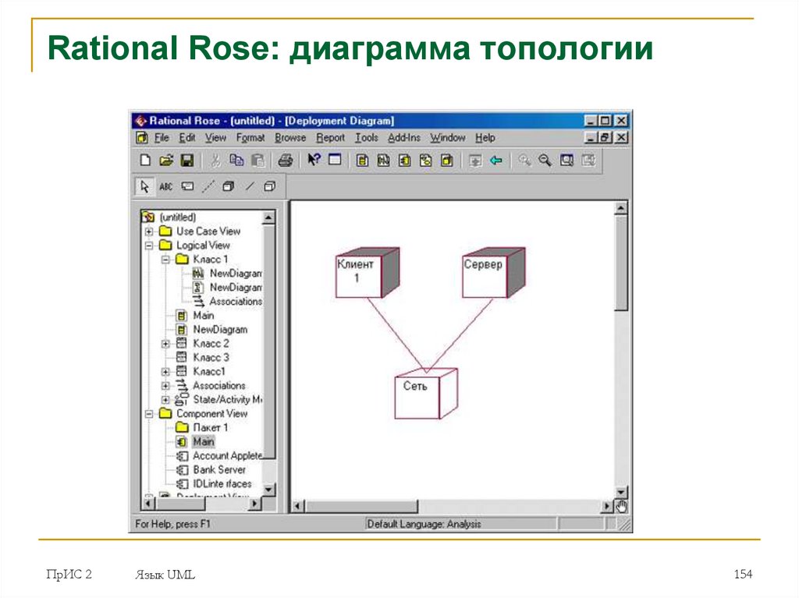
Task: Select highlighted Main under Component View
Action: point(204,441)
